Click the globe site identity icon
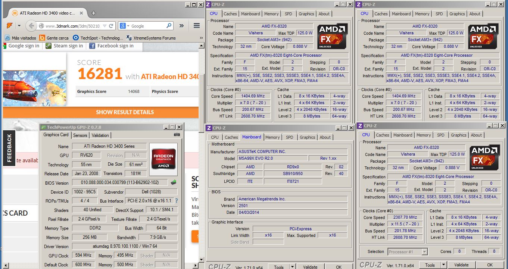The height and width of the screenshot is (269, 508). (x=41, y=26)
